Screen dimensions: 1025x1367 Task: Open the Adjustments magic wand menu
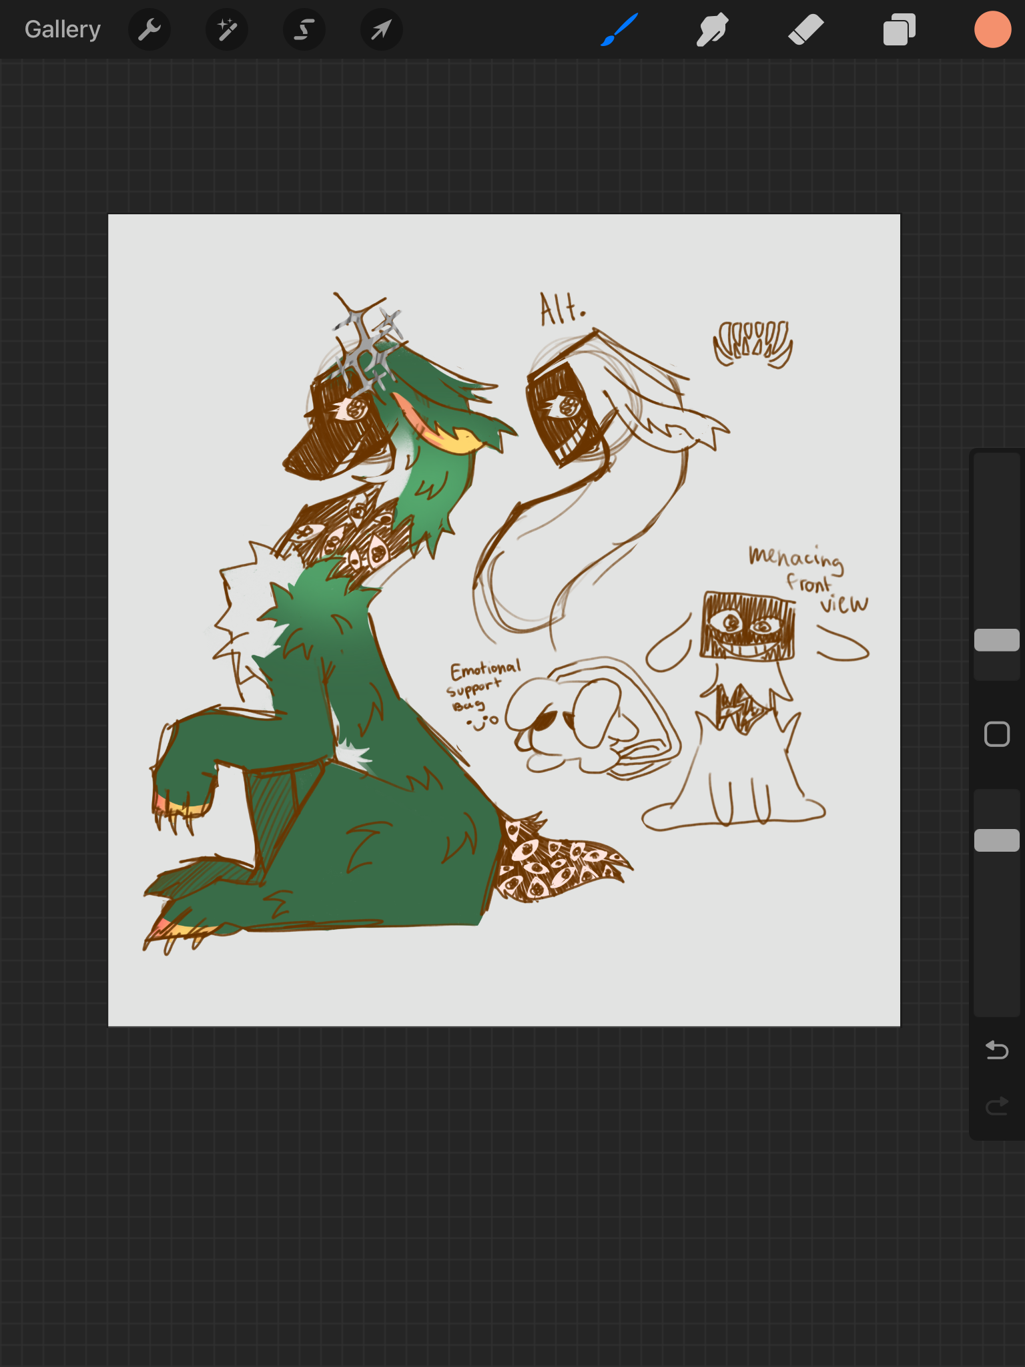pyautogui.click(x=227, y=29)
